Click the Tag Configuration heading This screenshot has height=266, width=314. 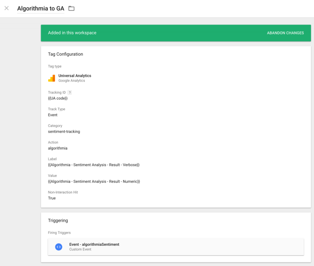tap(65, 54)
